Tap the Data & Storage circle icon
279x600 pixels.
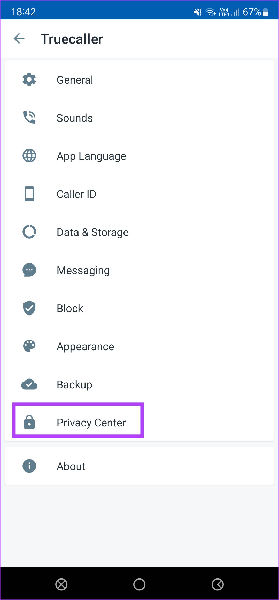click(x=29, y=232)
